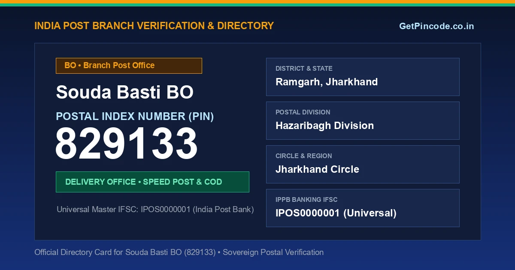Click the GetPincode.co.in site link

tap(436, 26)
